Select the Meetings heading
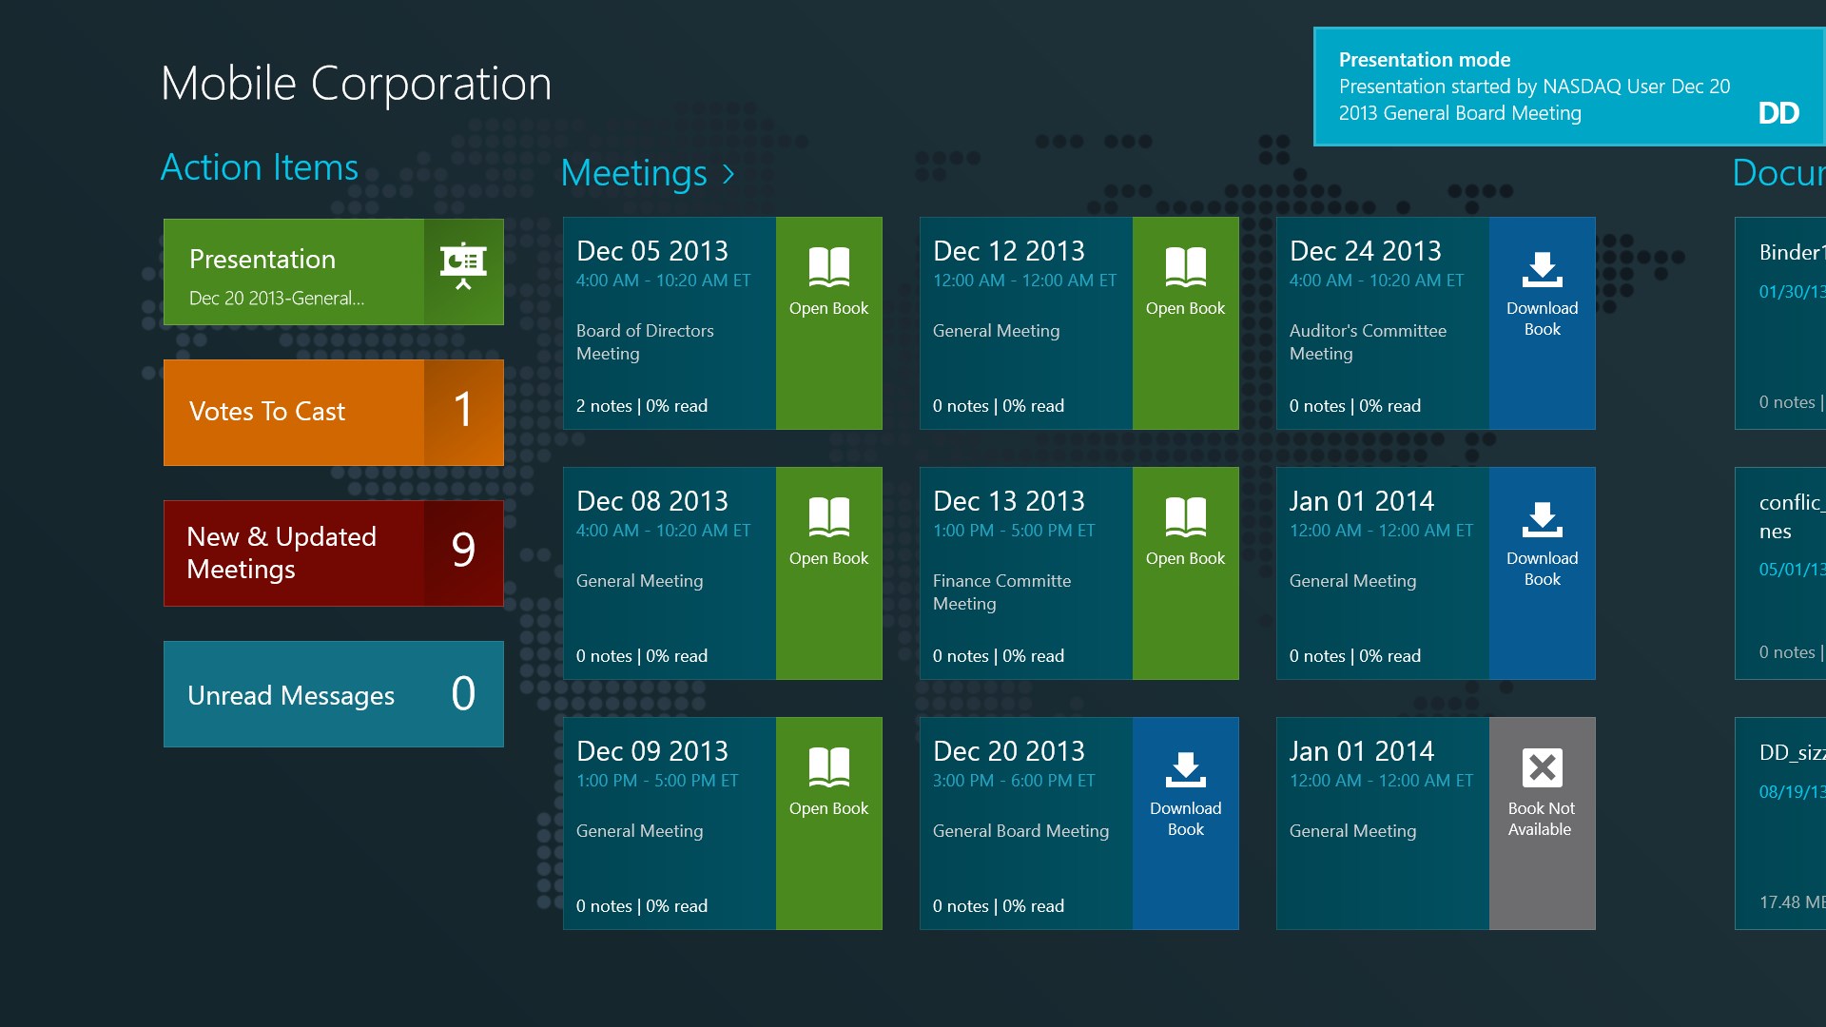The image size is (1826, 1027). [x=635, y=173]
